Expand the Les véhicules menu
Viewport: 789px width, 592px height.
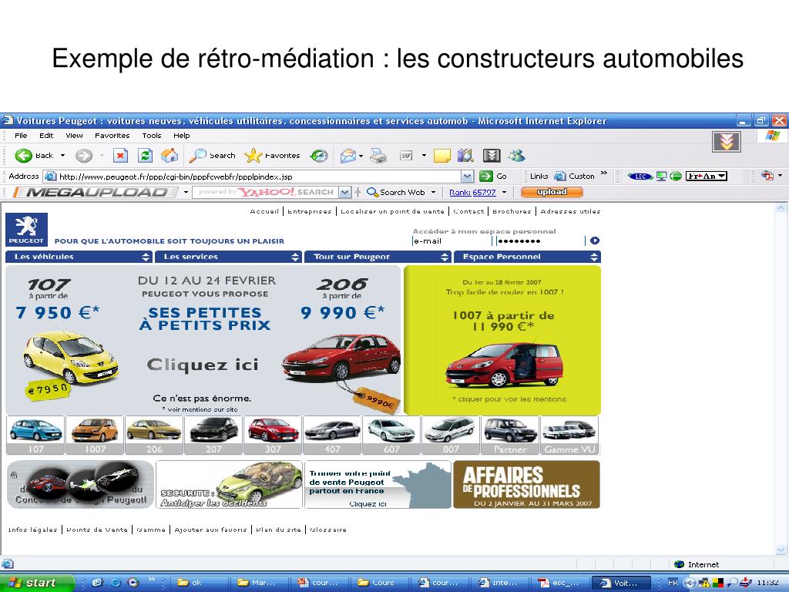coord(79,257)
